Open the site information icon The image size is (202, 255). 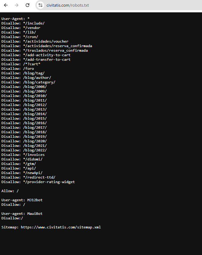pyautogui.click(x=40, y=5)
